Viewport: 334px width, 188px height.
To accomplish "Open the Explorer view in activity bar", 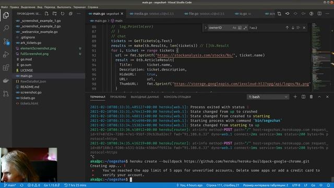I will 6,15.
